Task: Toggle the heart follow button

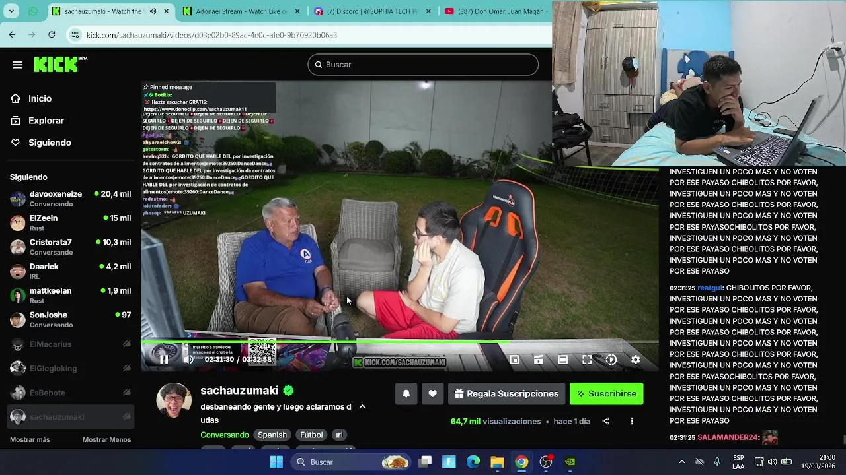Action: [x=432, y=394]
